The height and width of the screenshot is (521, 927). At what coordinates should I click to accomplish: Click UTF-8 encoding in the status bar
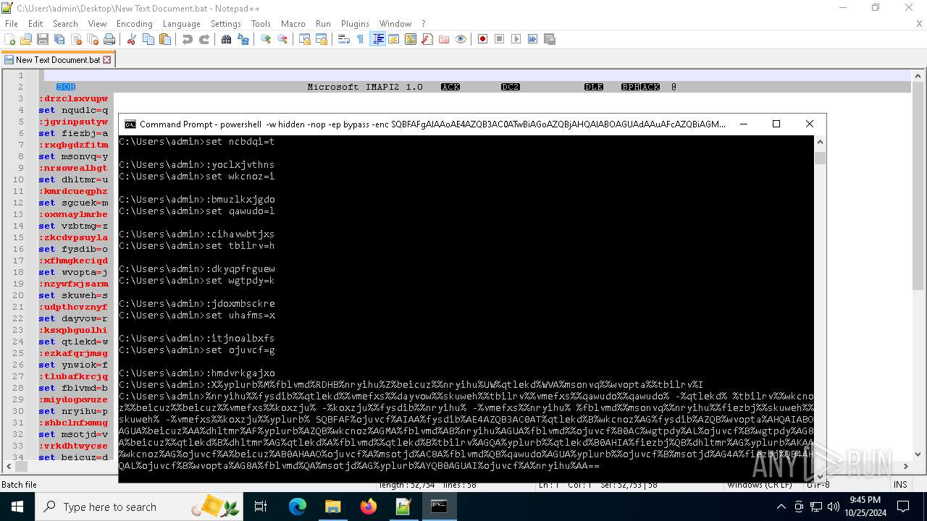point(817,485)
